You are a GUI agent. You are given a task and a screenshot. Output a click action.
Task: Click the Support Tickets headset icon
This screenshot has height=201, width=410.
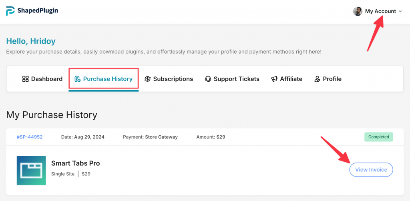[x=208, y=79]
